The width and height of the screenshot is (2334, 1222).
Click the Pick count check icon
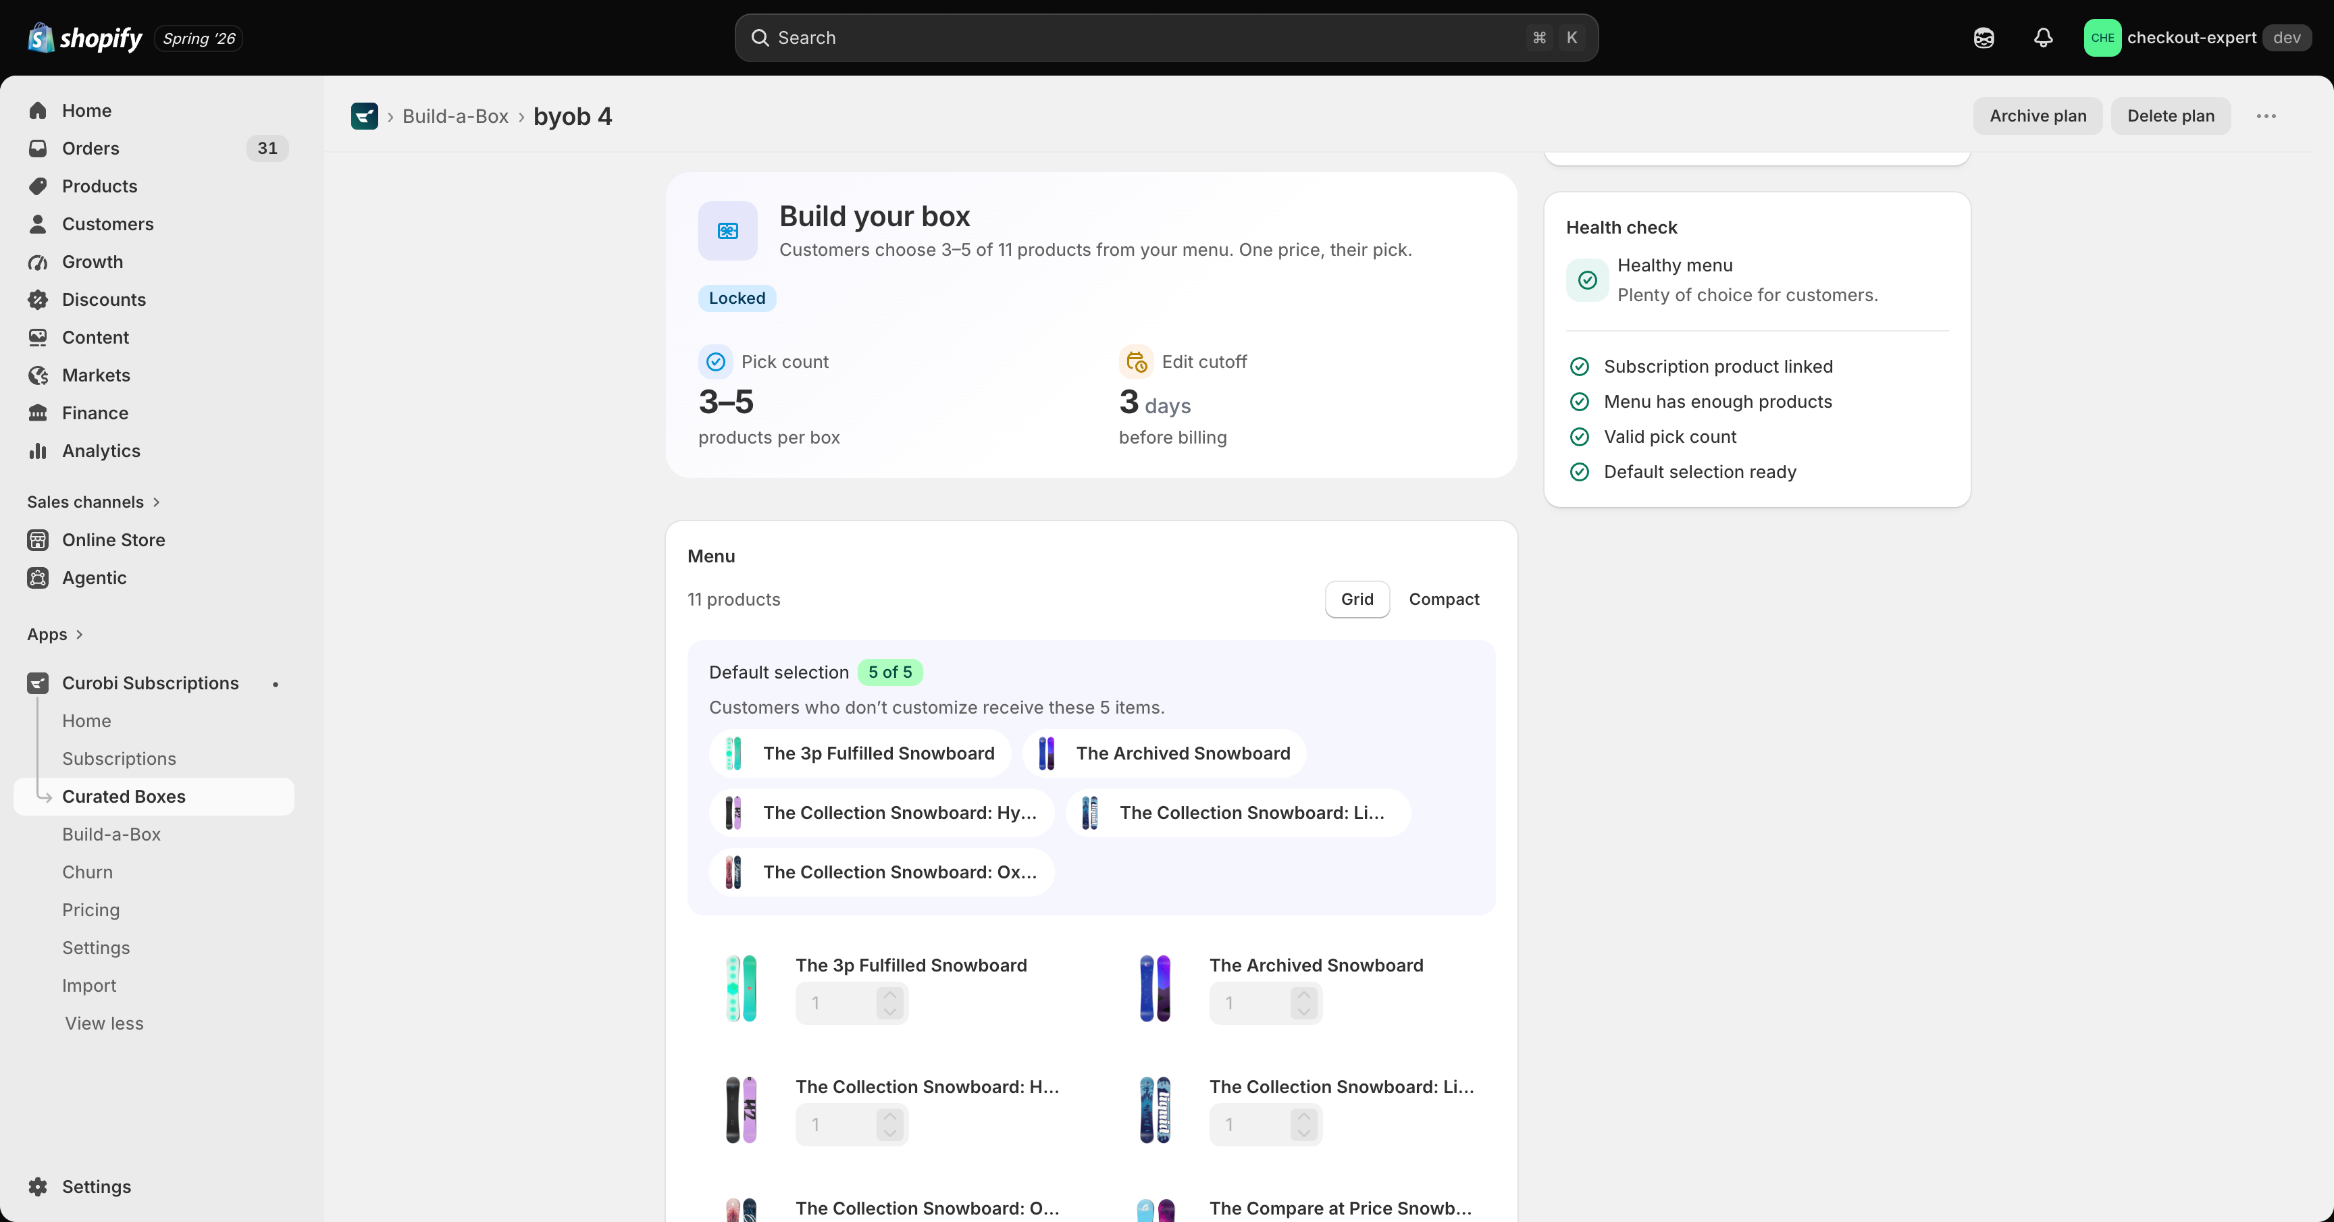tap(716, 361)
